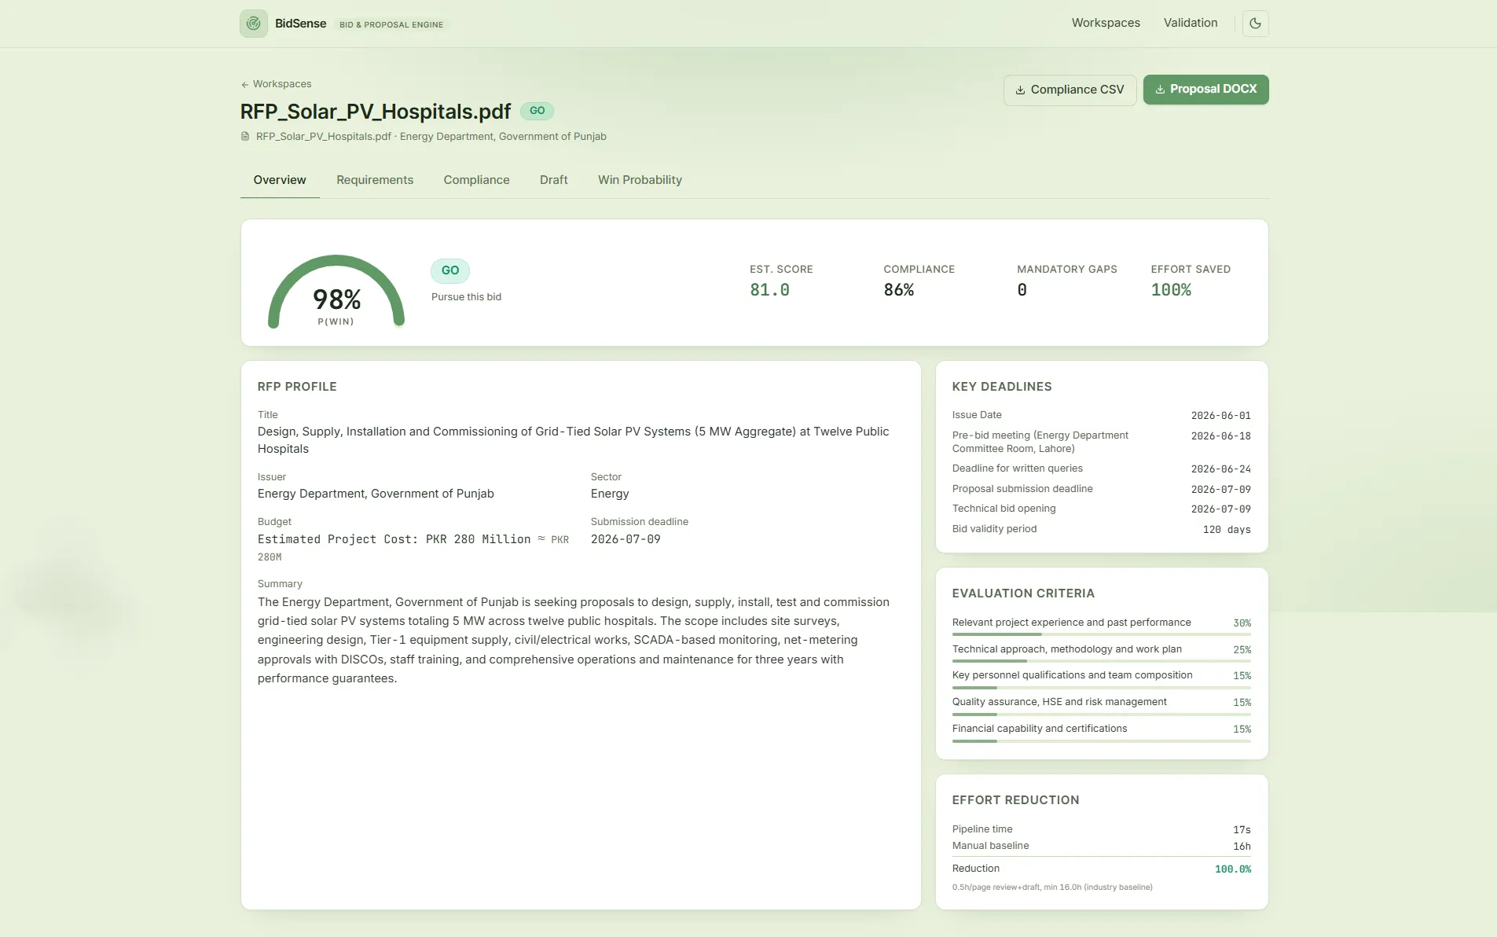Click the Issuer value Energy Department, Government of Punjab

point(376,494)
